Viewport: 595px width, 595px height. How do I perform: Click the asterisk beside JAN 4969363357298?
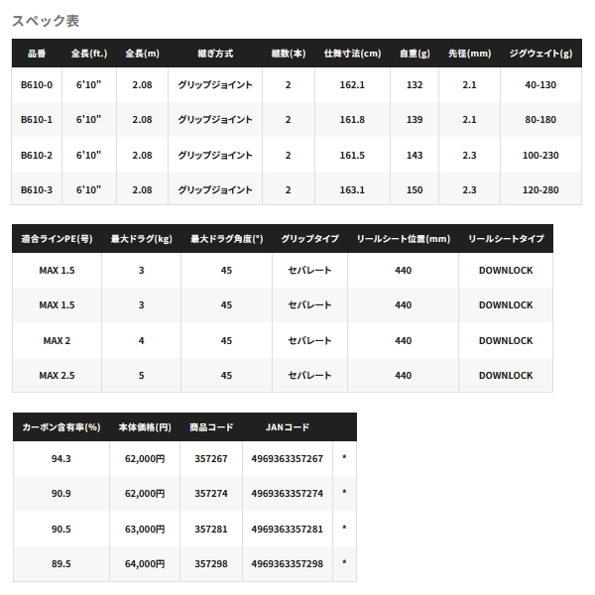tap(344, 562)
